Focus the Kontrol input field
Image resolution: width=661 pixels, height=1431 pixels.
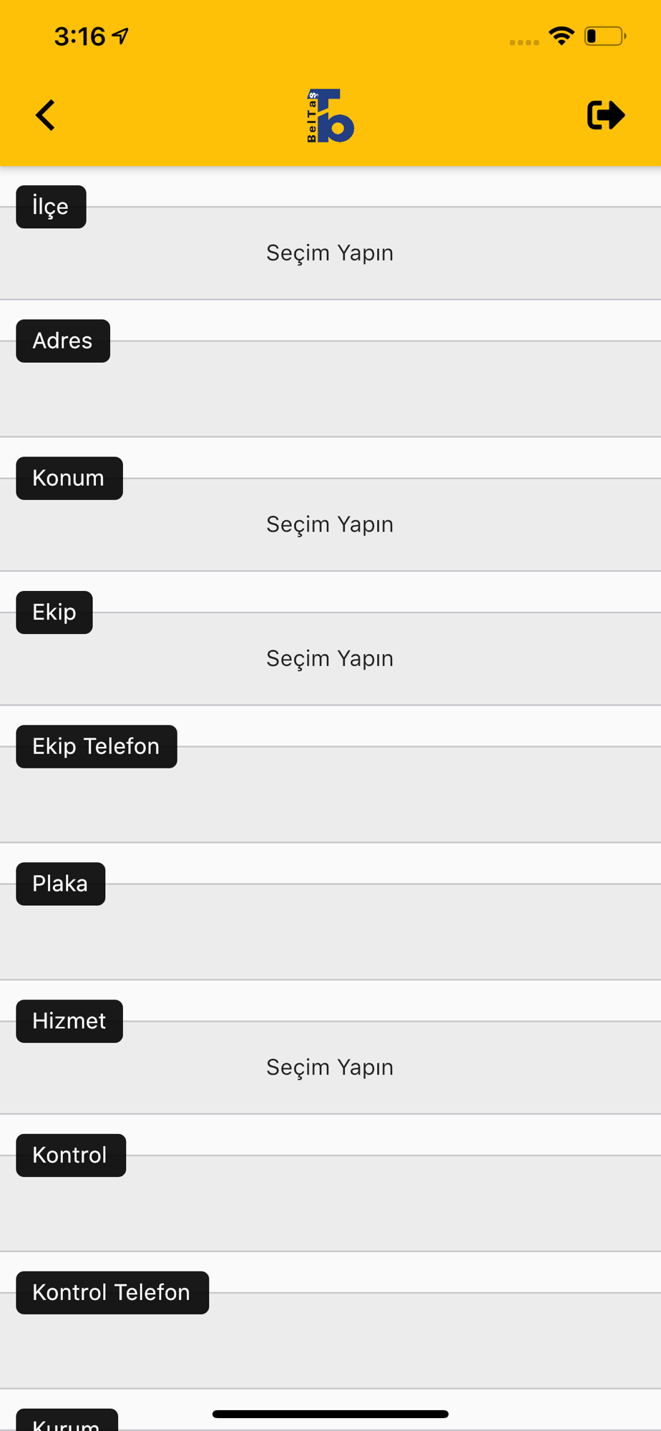(330, 1203)
